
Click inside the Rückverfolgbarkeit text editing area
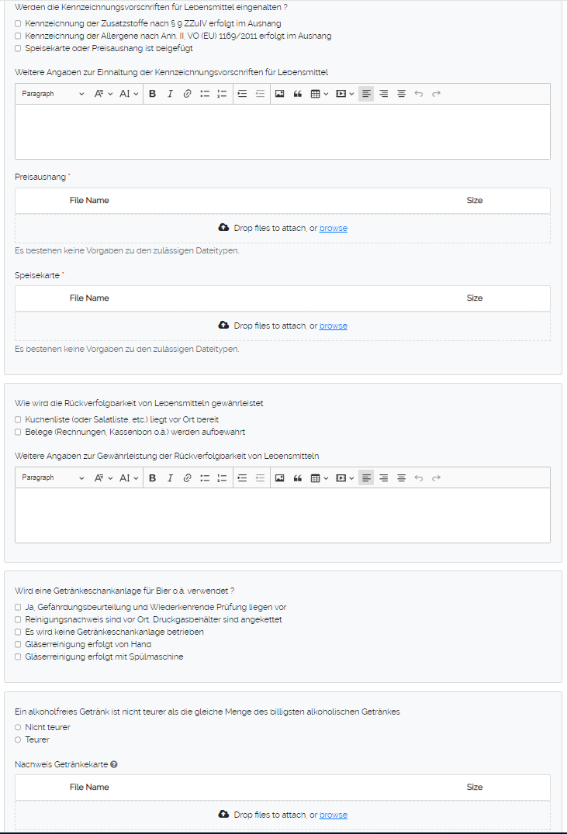pyautogui.click(x=282, y=515)
